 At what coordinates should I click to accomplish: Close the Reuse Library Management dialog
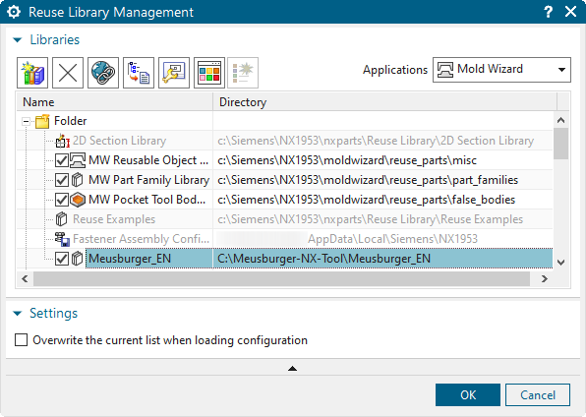point(570,12)
